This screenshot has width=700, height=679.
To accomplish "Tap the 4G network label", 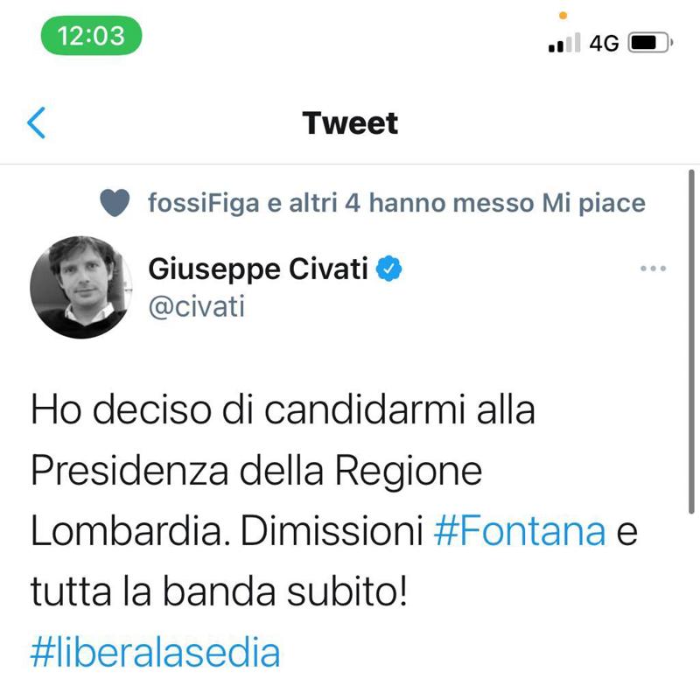I will [x=605, y=43].
